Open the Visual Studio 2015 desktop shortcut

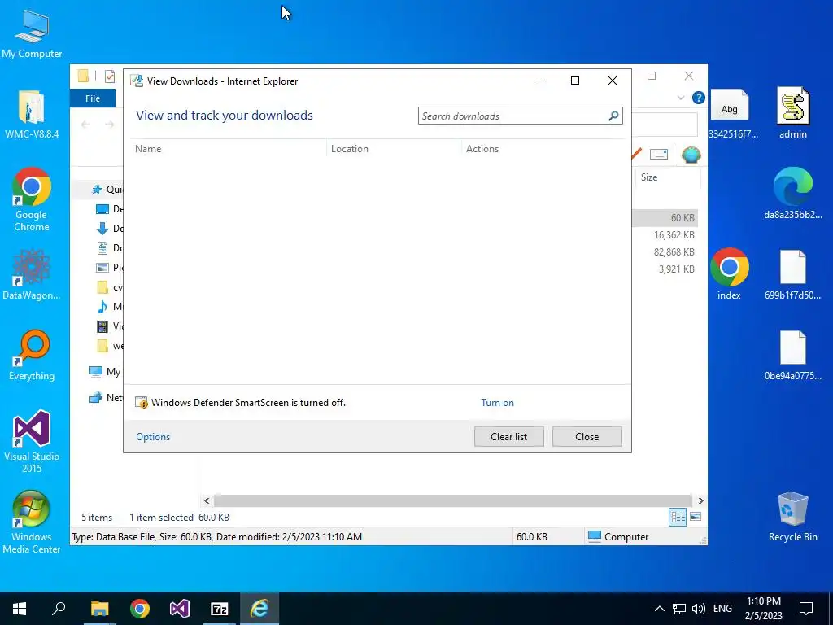32,441
